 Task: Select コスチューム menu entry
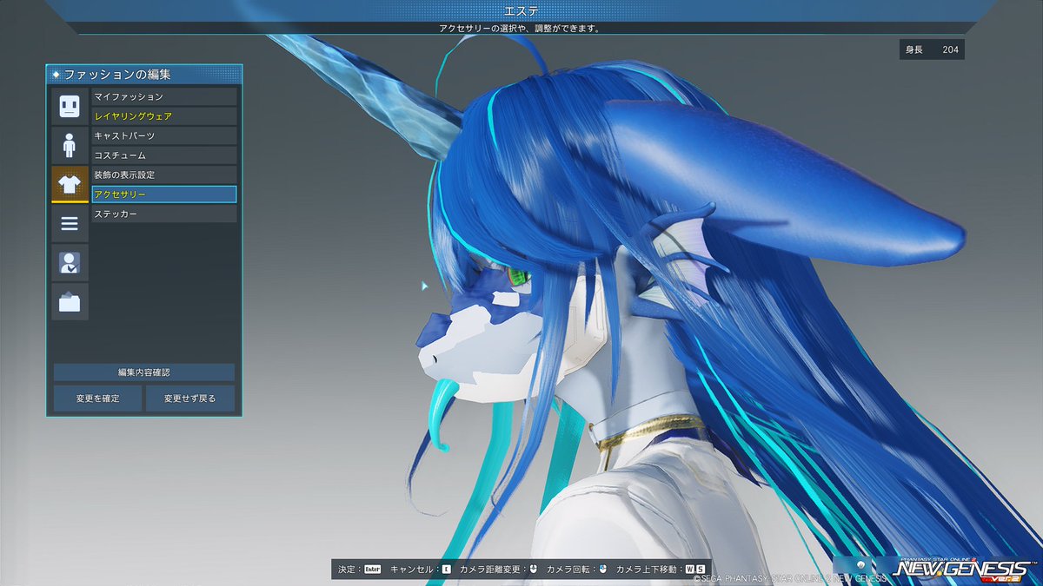tap(164, 155)
